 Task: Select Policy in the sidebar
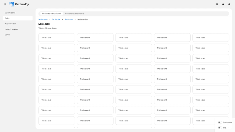click(18, 18)
